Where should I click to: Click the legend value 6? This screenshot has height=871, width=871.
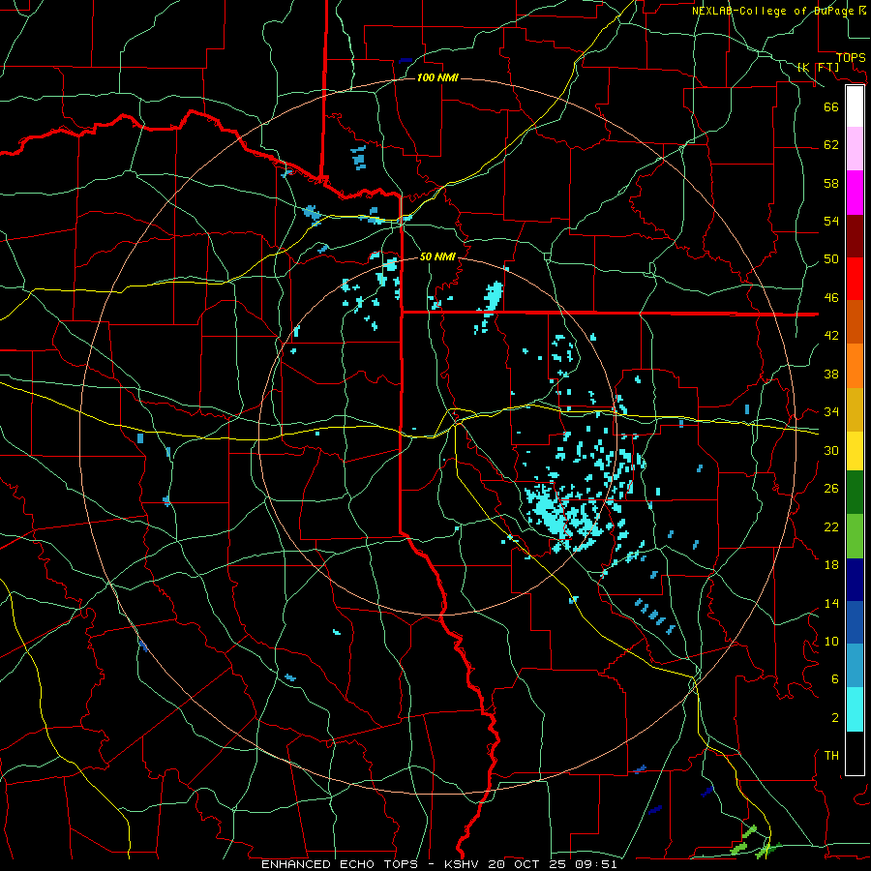[834, 679]
